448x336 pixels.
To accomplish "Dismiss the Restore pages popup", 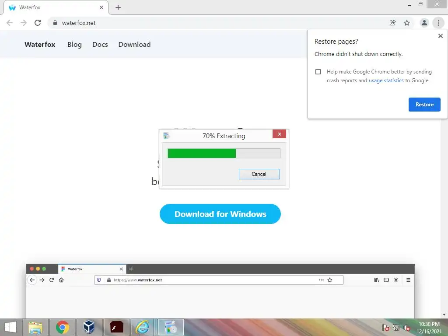I will pyautogui.click(x=440, y=36).
